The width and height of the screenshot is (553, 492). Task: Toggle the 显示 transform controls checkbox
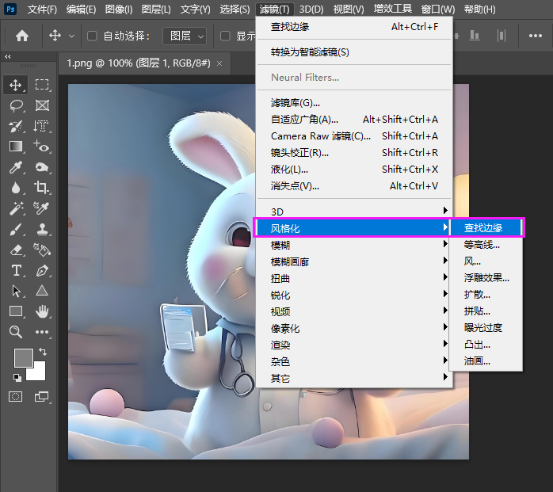point(225,36)
